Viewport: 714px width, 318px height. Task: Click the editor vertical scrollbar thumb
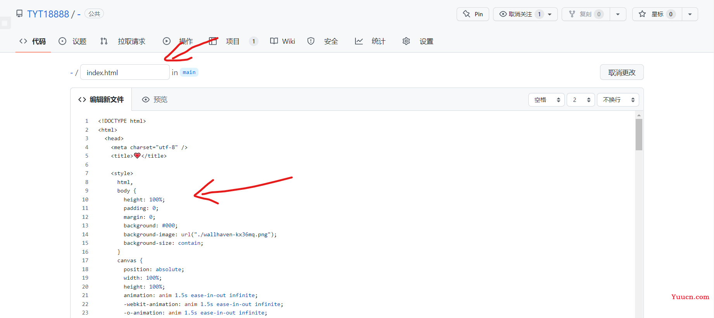tap(639, 134)
